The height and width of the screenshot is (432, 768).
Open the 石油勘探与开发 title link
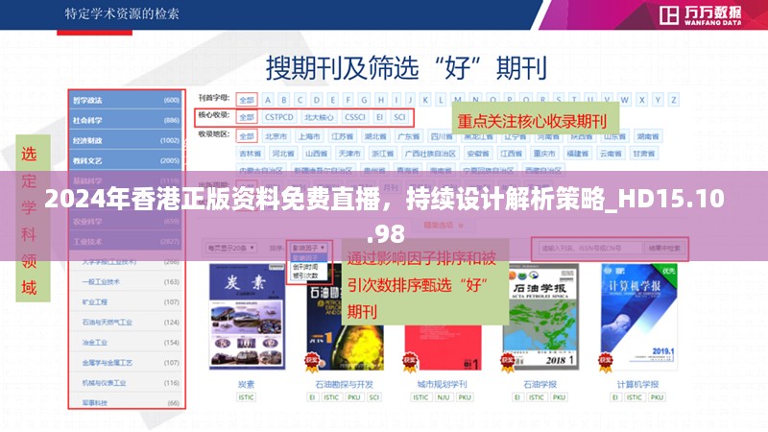(345, 384)
